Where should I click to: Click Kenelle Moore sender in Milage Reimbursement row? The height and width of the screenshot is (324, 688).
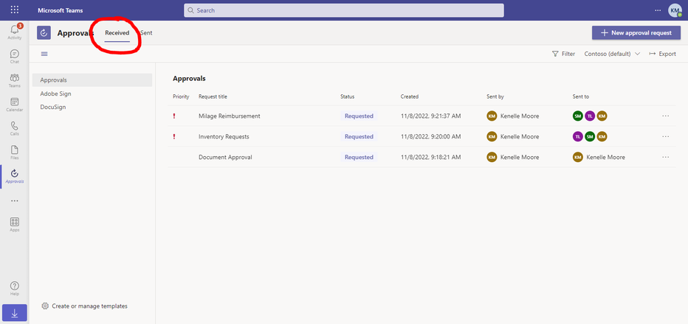(x=513, y=116)
